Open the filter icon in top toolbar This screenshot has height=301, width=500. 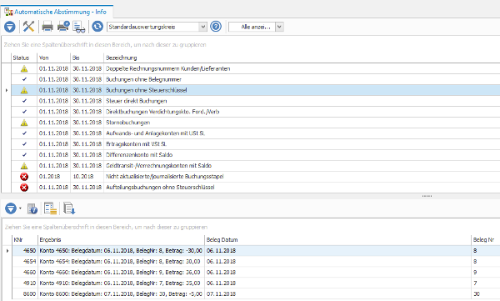click(10, 27)
